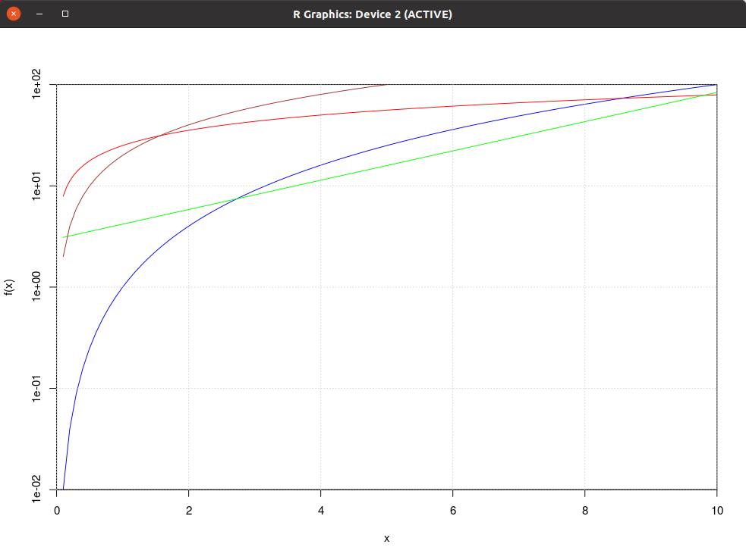Viewport: 746px width, 560px height.
Task: Click the y-axis tick label 1e+01
Action: [x=36, y=186]
